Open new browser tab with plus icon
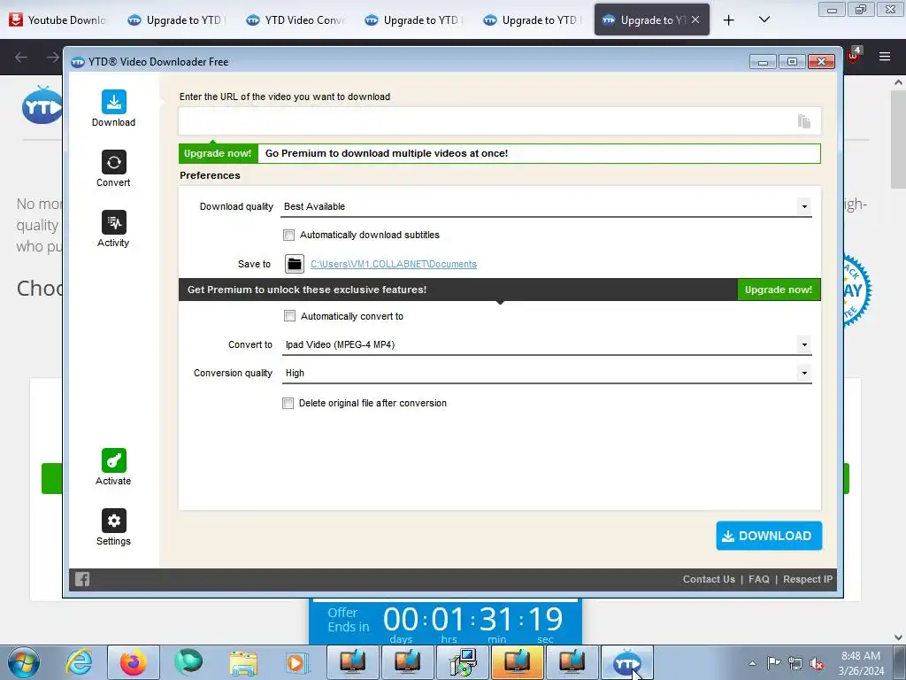Viewport: 906px width, 680px height. pyautogui.click(x=729, y=20)
